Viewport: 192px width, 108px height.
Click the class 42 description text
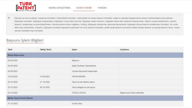click(97, 24)
